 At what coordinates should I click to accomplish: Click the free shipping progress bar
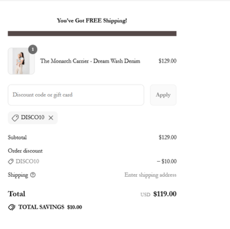(92, 34)
